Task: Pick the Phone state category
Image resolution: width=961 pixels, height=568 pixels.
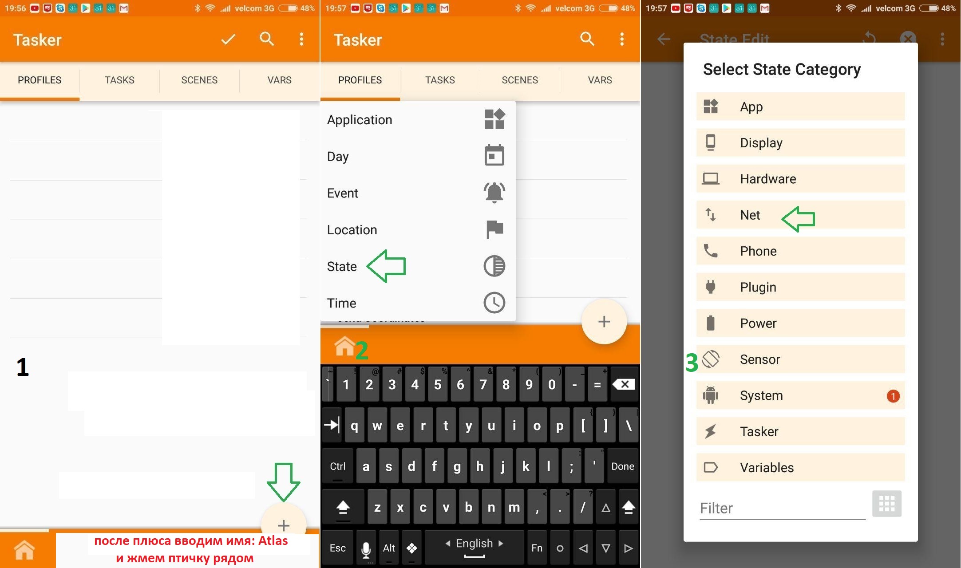Action: [x=800, y=251]
